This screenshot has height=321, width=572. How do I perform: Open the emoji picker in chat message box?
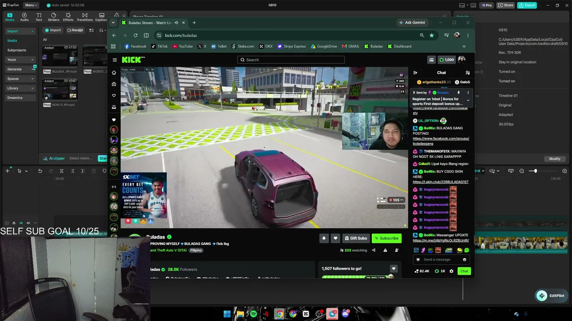(465, 259)
